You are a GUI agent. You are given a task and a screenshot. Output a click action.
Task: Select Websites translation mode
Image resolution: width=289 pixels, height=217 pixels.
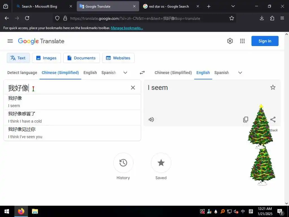[118, 58]
